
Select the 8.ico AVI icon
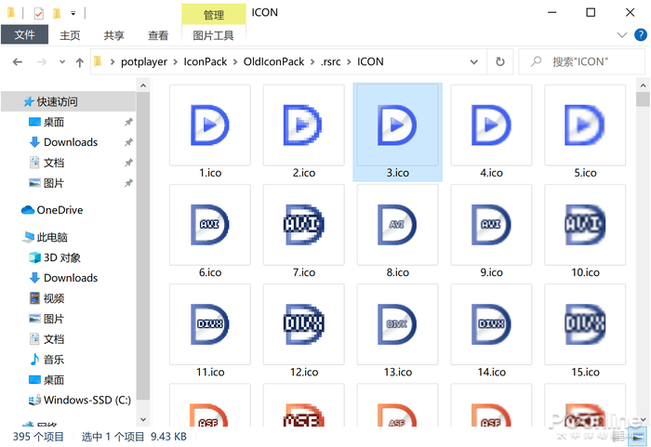[x=397, y=225]
